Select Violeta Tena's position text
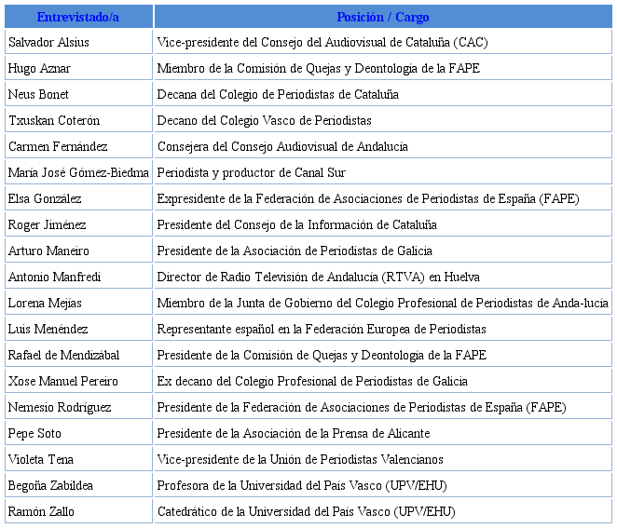Viewport: 617px width, 528px height. [x=299, y=460]
